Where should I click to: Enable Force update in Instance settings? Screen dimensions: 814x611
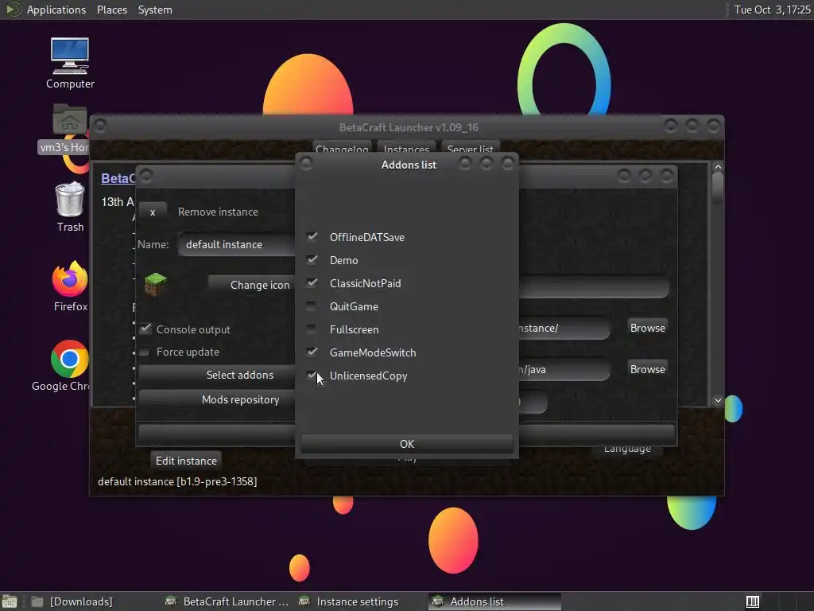coord(145,352)
